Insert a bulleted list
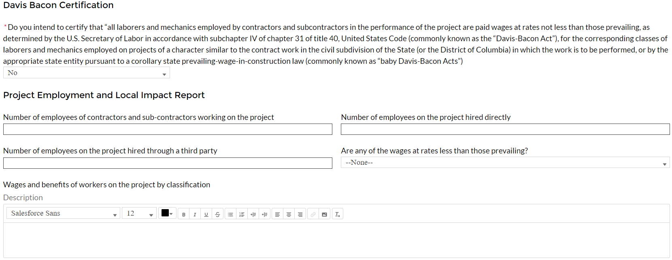672x260 pixels. tap(230, 214)
